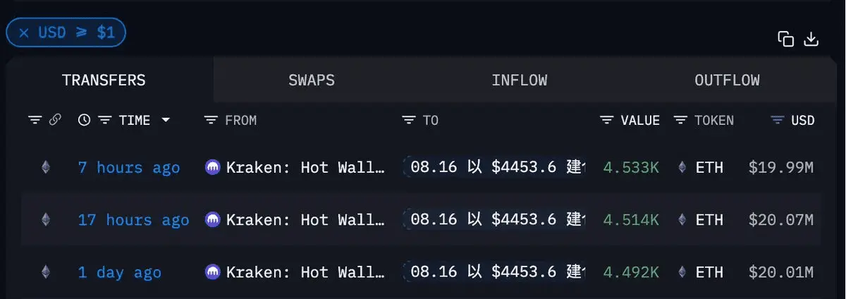
Task: Open the TOKEN column filter
Action: point(680,121)
